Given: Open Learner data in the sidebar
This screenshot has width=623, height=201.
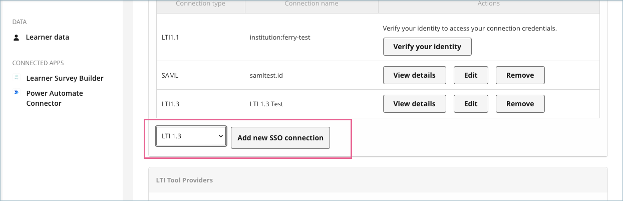Looking at the screenshot, I should (47, 37).
